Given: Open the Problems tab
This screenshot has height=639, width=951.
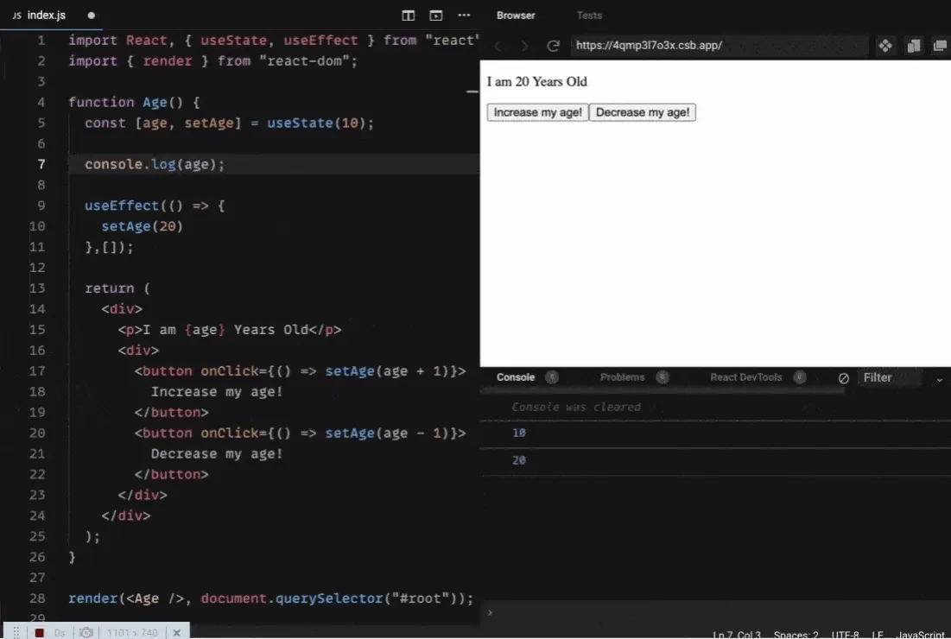Looking at the screenshot, I should pyautogui.click(x=622, y=377).
